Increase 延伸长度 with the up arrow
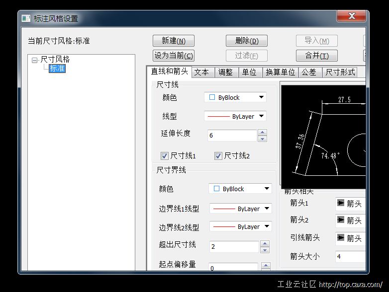The height and width of the screenshot is (292, 389). pyautogui.click(x=263, y=132)
